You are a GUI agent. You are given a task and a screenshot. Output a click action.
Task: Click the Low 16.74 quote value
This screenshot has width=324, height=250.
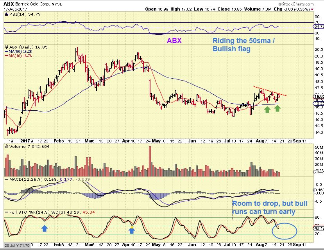point(204,9)
